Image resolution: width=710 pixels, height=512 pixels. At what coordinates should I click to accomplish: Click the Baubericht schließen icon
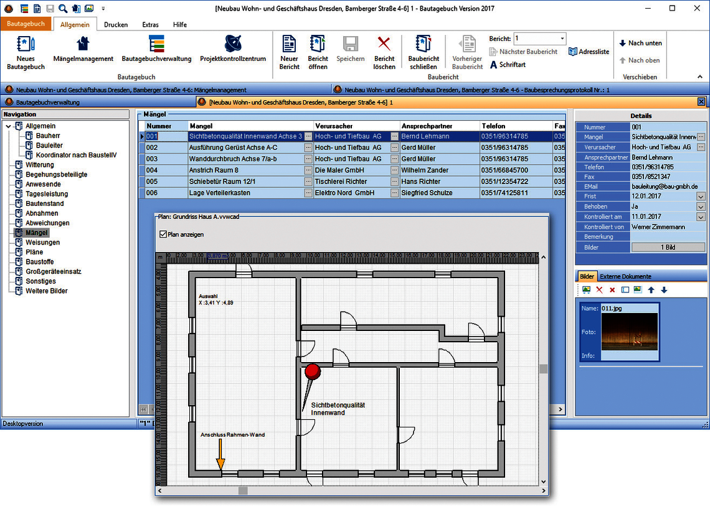click(x=424, y=44)
